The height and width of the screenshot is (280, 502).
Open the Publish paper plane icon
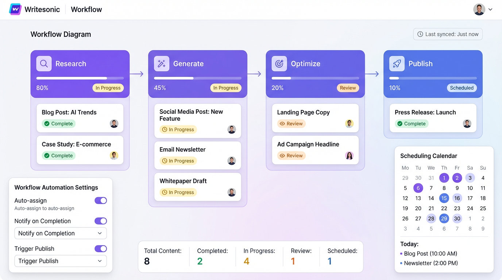point(397,63)
